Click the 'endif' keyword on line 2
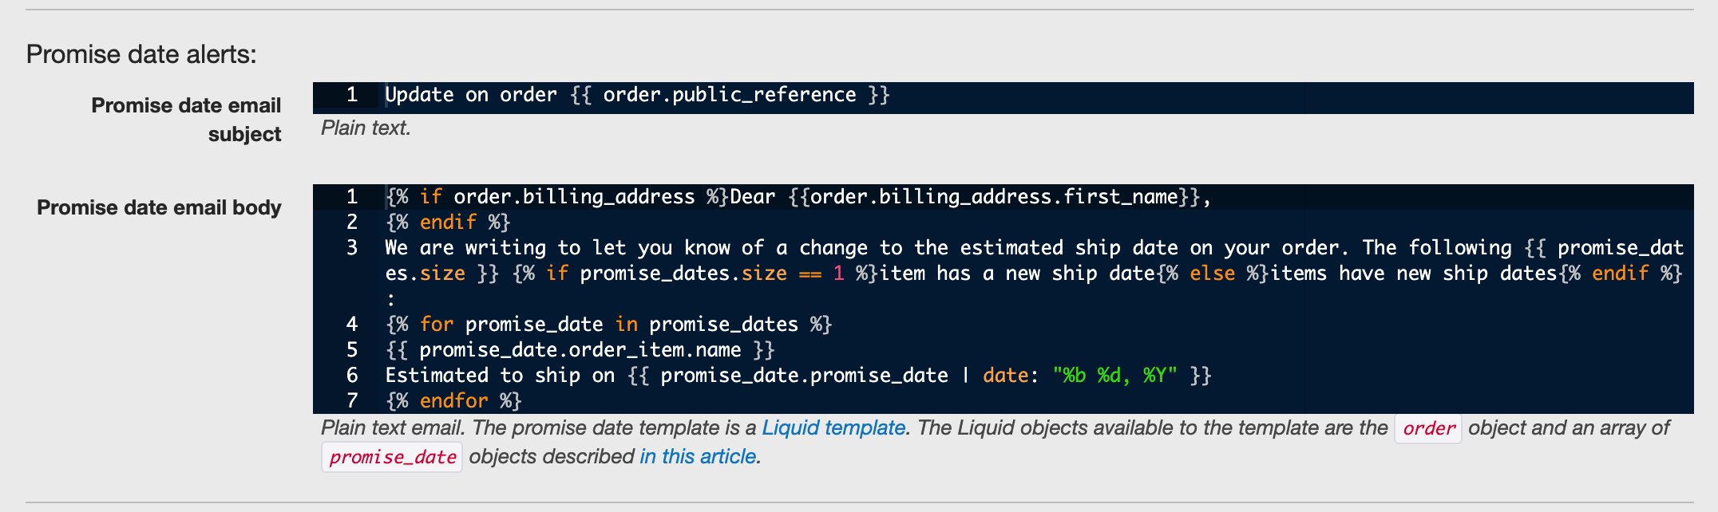Image resolution: width=1718 pixels, height=512 pixels. 448,223
